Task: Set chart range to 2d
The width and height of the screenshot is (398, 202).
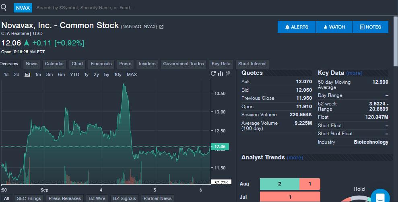Action: (x=16, y=74)
